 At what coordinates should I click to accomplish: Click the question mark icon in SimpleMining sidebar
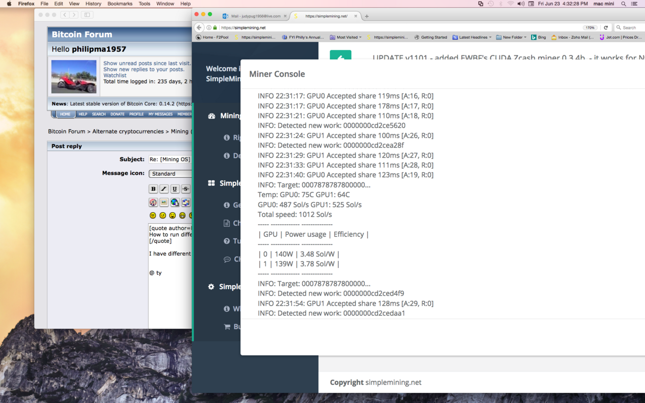pos(227,241)
